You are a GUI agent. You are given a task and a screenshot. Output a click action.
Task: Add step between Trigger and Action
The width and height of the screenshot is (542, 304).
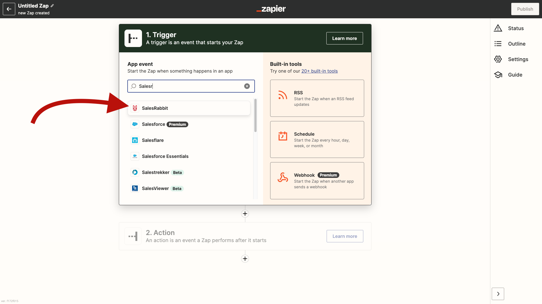(245, 214)
